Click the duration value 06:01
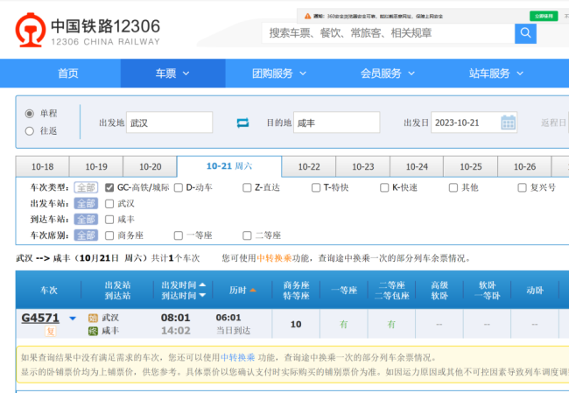 tap(228, 318)
